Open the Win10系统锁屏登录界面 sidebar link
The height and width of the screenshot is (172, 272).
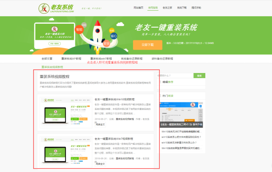click(x=181, y=148)
